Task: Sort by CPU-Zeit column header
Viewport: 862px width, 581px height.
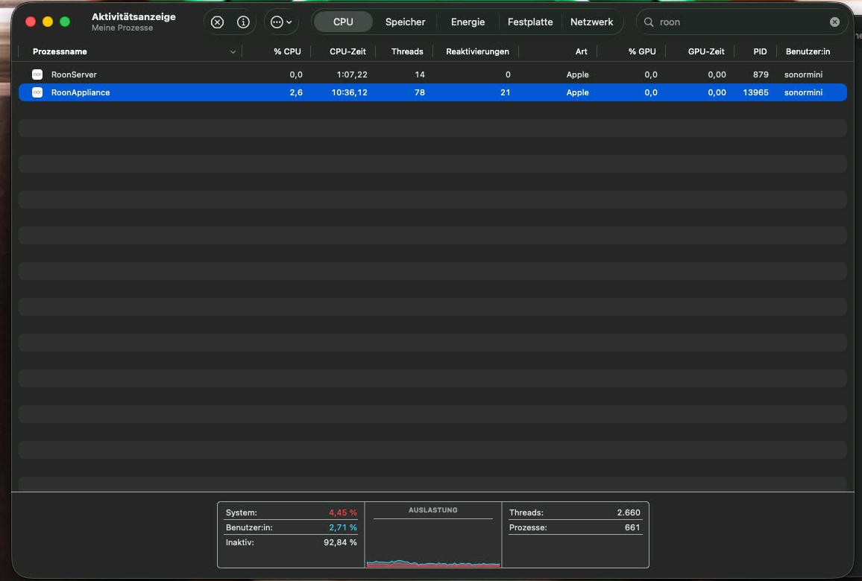Action: [x=347, y=51]
